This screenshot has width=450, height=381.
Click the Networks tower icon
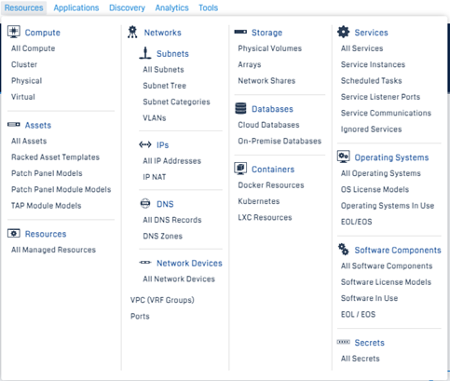click(132, 32)
